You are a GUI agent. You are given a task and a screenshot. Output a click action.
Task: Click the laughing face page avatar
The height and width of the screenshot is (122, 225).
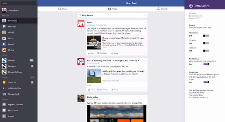pos(81,62)
